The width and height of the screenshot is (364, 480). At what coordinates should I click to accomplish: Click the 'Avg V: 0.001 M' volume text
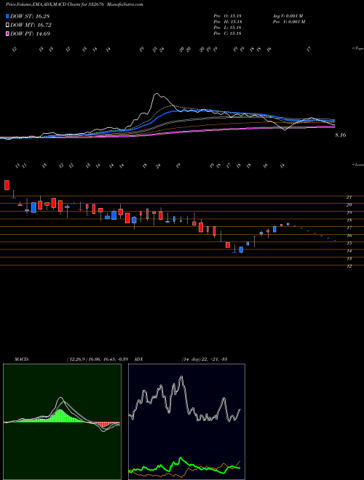[288, 16]
